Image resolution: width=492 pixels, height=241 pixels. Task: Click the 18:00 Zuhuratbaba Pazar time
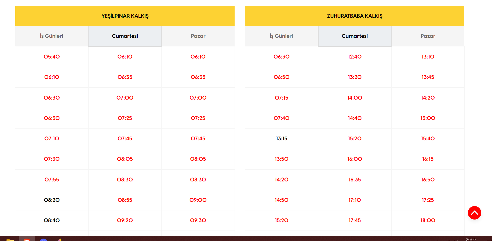(428, 220)
